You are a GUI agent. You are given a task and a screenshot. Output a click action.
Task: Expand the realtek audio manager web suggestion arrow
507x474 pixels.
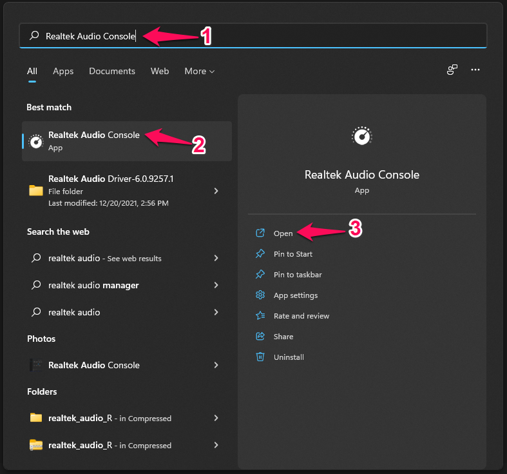pos(216,285)
